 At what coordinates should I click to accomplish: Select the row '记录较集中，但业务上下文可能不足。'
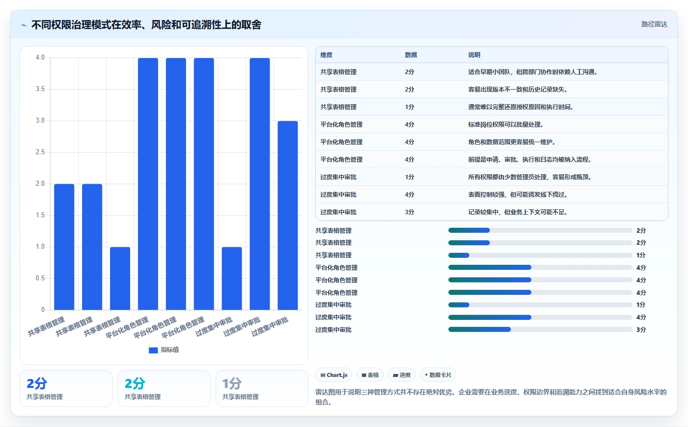coord(492,212)
